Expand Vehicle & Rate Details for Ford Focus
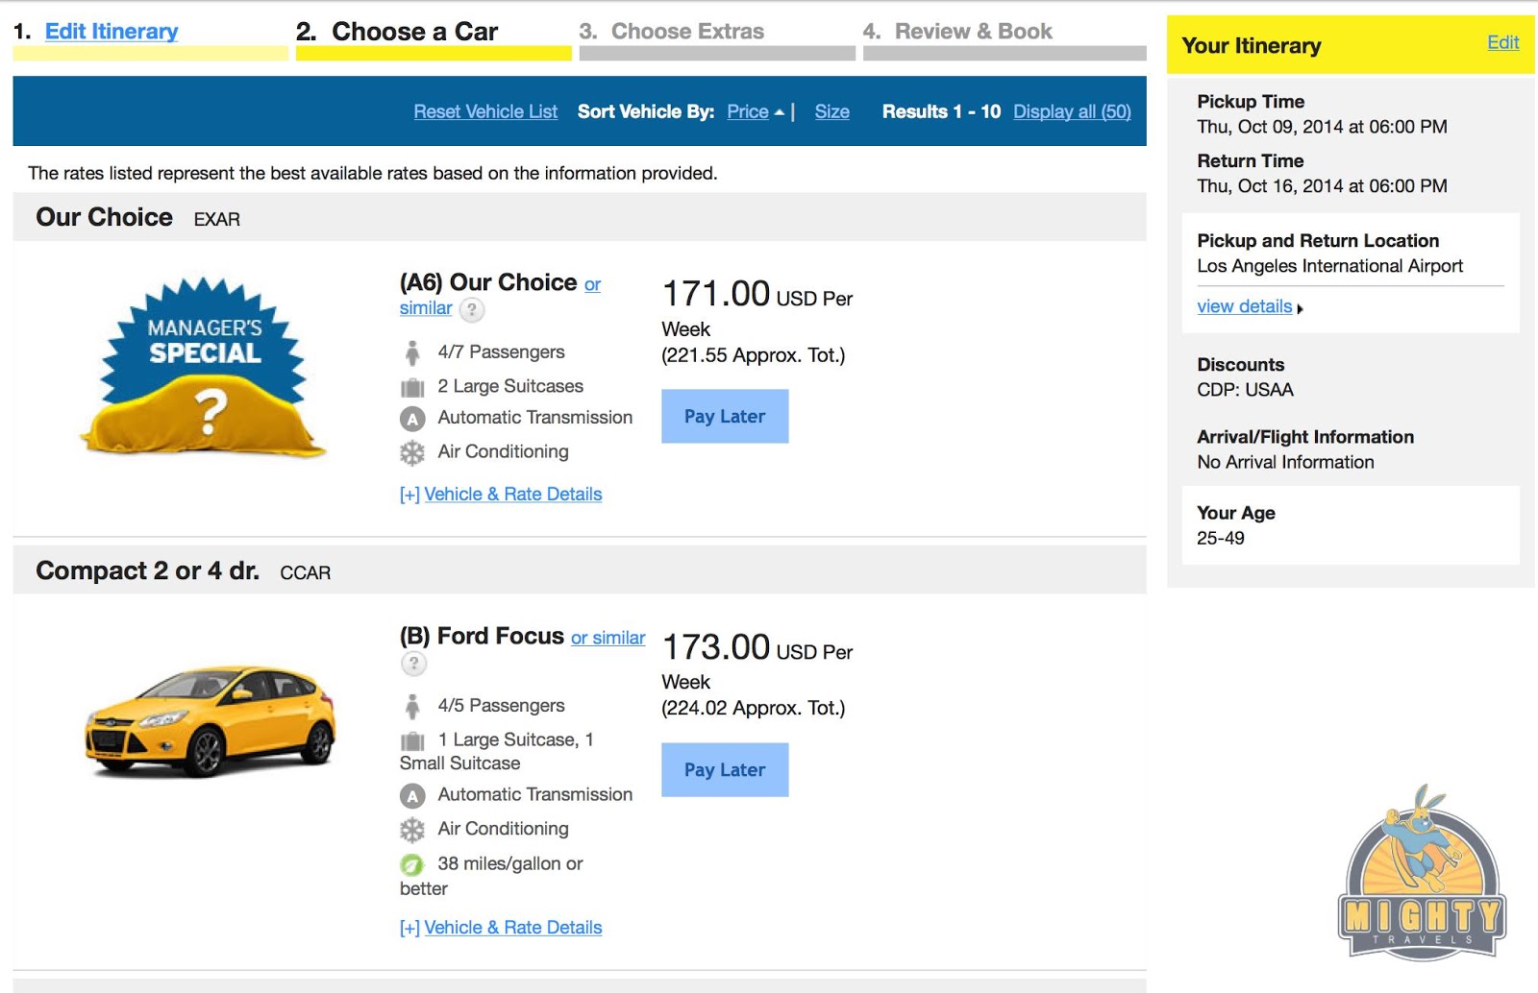This screenshot has height=993, width=1538. point(501,928)
